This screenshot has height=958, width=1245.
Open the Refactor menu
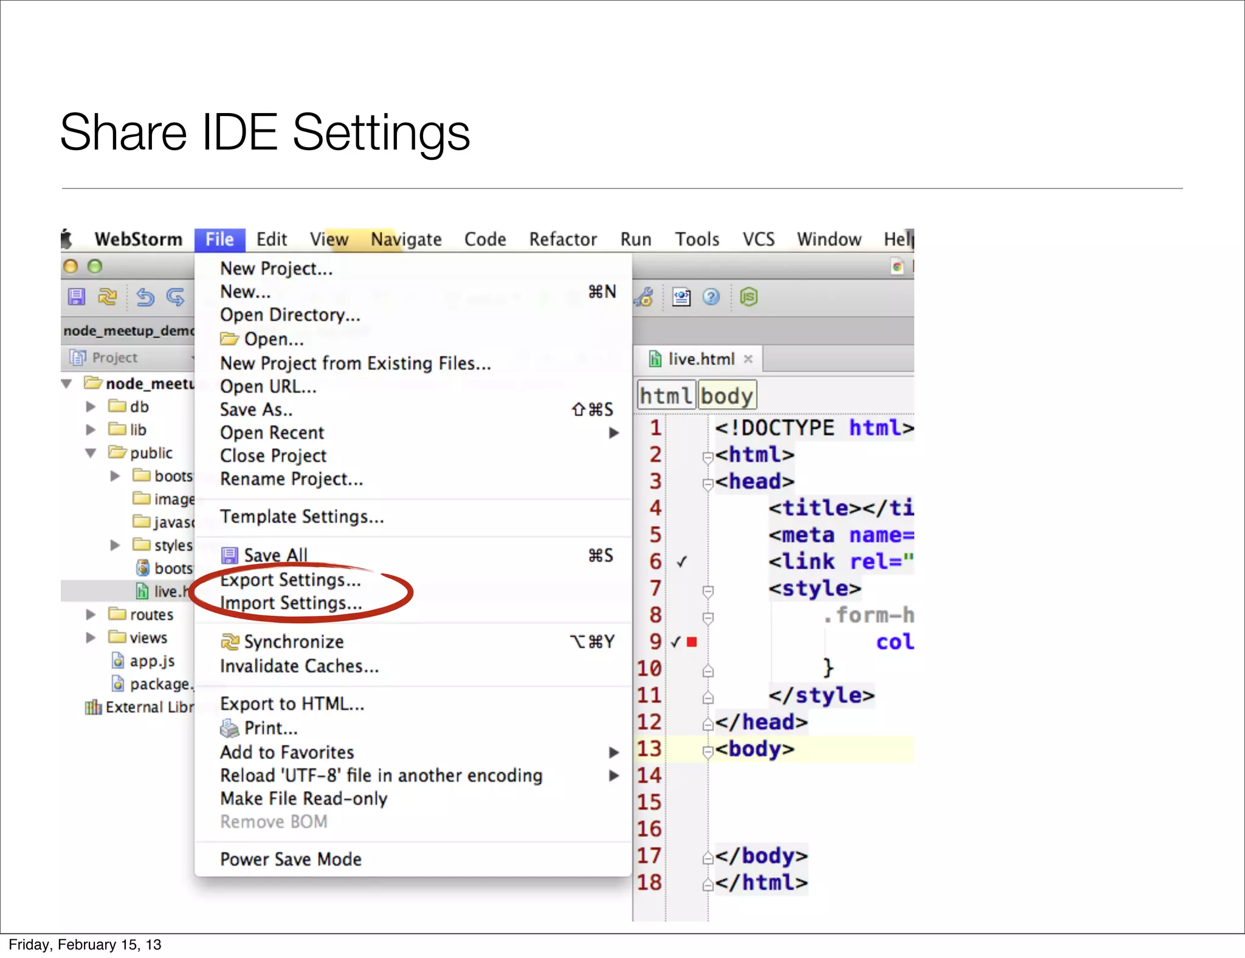[x=563, y=239]
